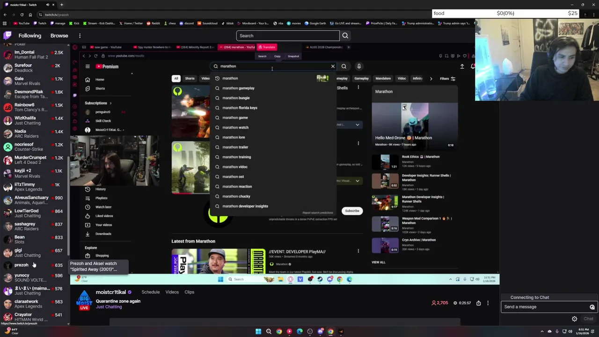This screenshot has width=599, height=337.
Task: Mute the Twitch tab audio icon
Action: pos(47,5)
